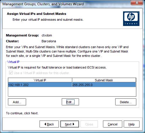145x133 pixels.
Task: Open the Add virtual IP dialog
Action: pyautogui.click(x=17, y=102)
